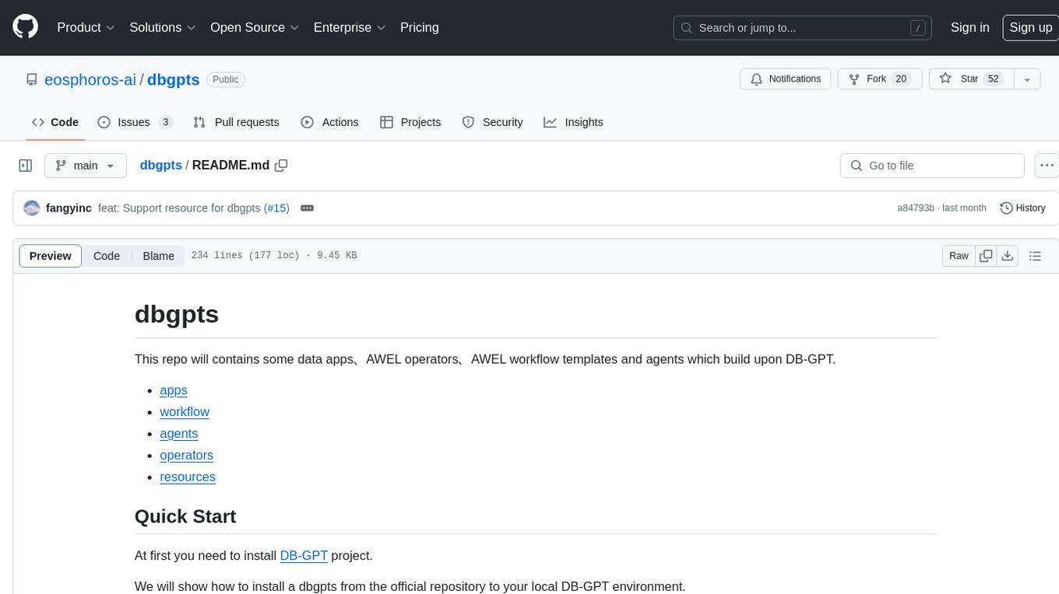Open the GitHub home logo

tap(25, 27)
